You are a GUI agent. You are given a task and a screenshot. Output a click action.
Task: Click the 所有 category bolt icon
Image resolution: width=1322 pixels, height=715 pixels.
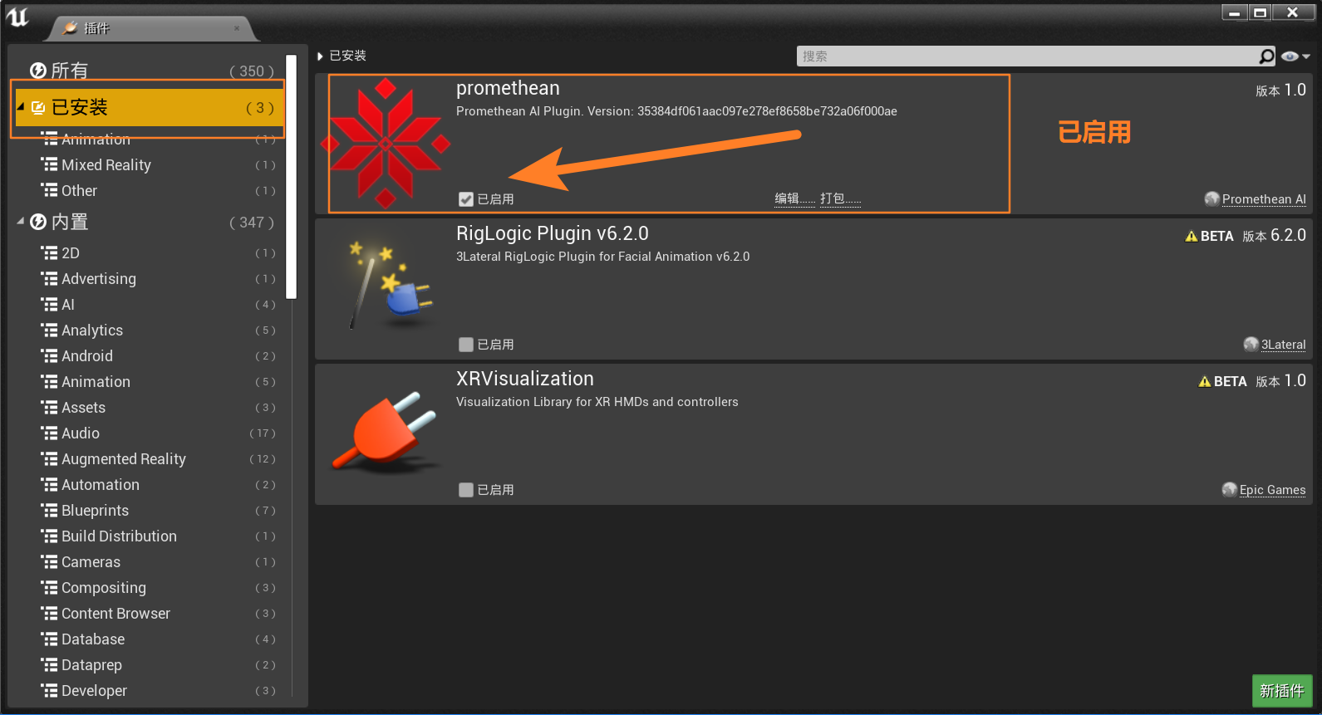(x=38, y=71)
